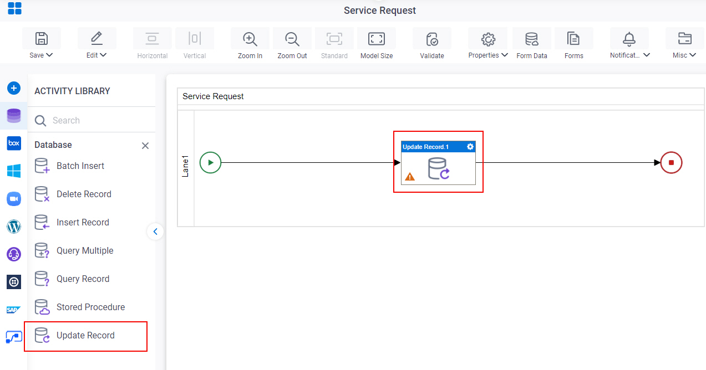Select the Twilio sidebar icon
706x370 pixels.
14,282
